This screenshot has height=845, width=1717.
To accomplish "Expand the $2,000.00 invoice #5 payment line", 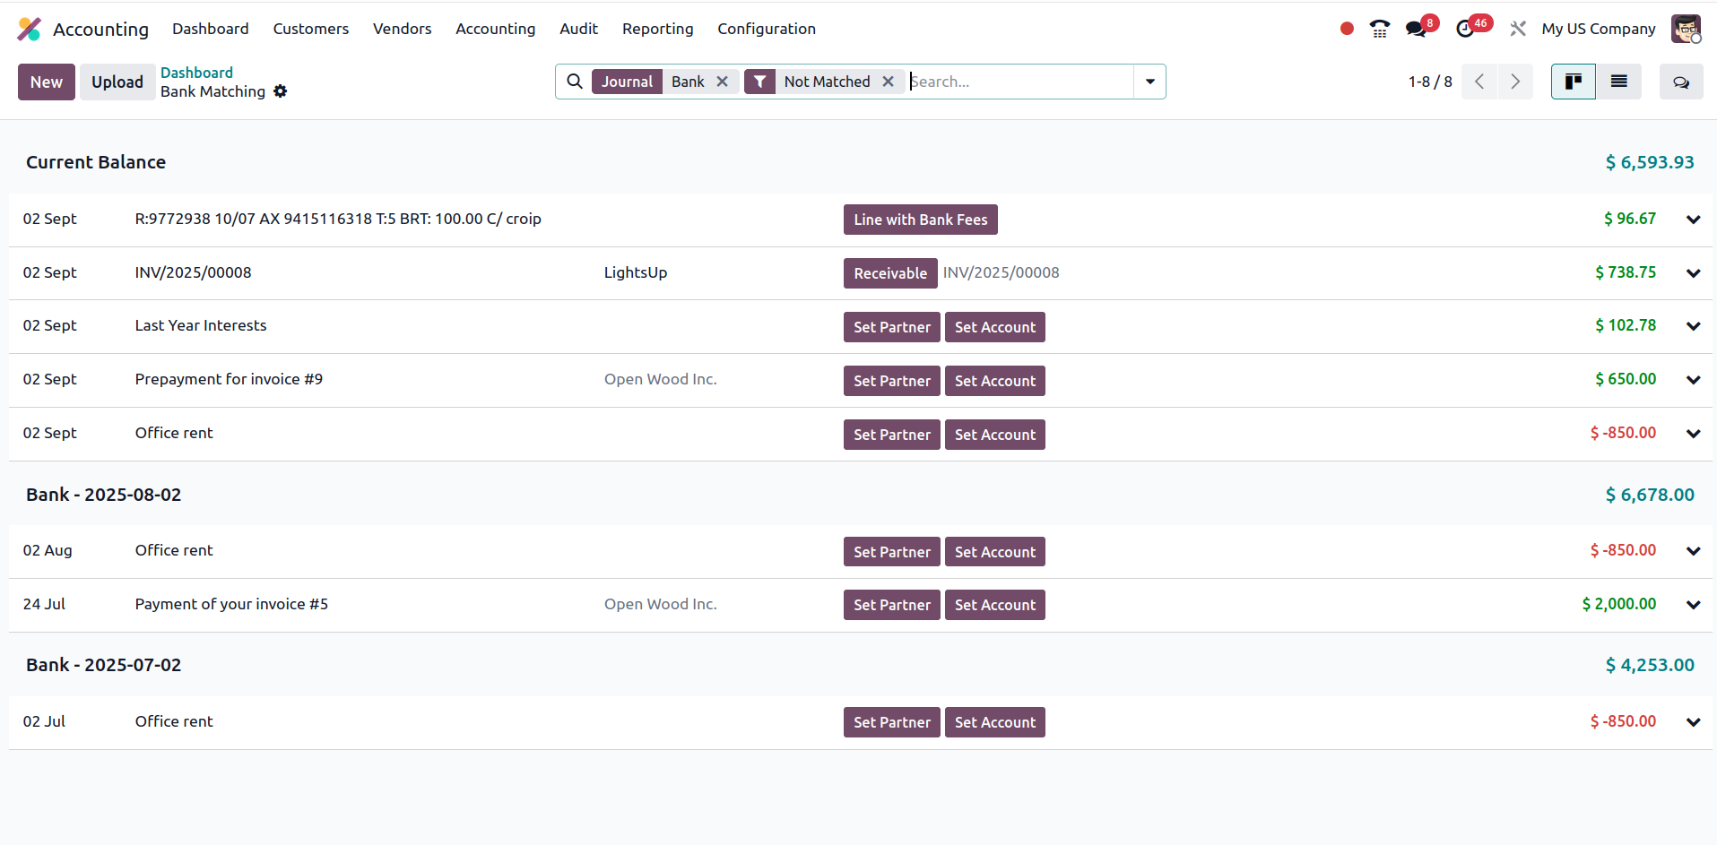I will click(x=1693, y=605).
